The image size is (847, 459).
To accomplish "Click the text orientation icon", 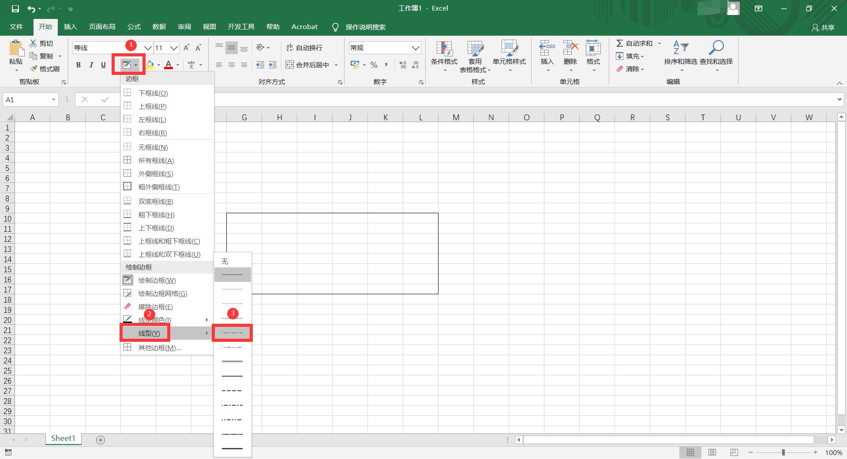I will point(260,48).
